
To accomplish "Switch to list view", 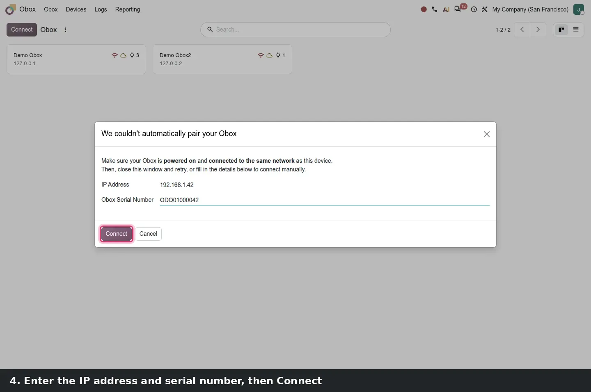I will point(576,30).
